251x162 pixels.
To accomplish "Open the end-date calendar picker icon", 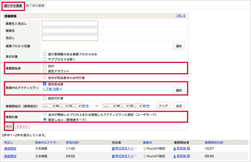I will pos(148,106).
